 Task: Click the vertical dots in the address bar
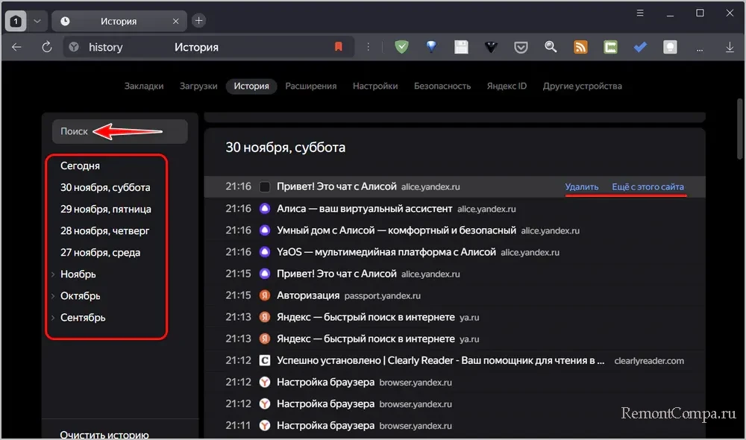(368, 47)
